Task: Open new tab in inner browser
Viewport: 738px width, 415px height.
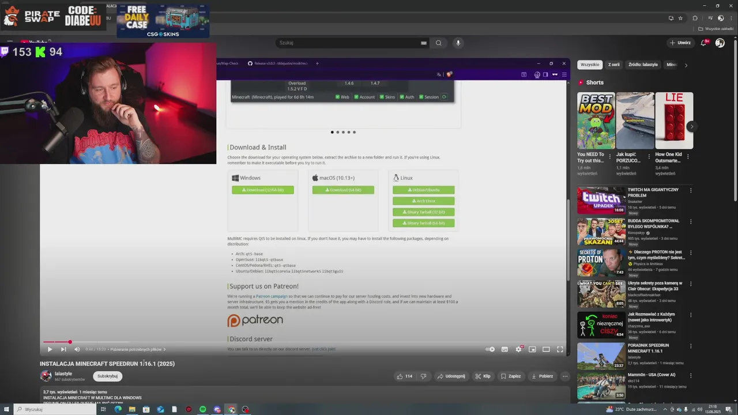Action: [317, 63]
